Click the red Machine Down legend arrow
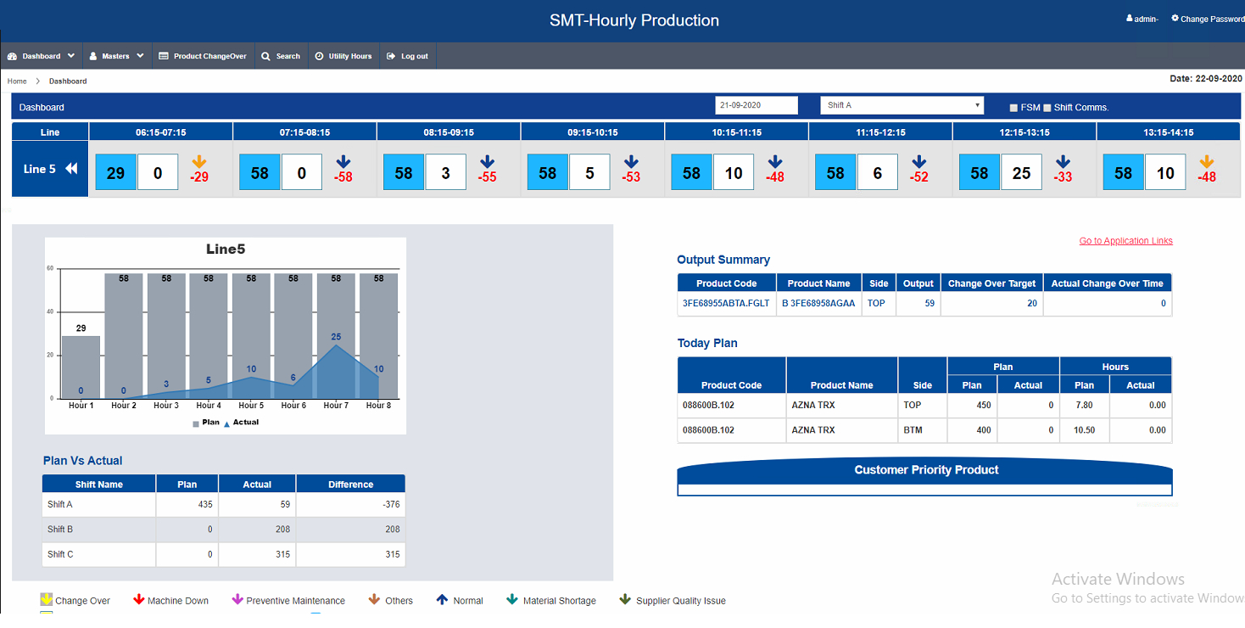 [x=139, y=600]
